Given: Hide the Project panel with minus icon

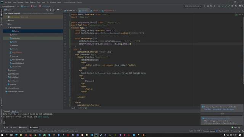Looking at the screenshot, I should click(61, 10).
